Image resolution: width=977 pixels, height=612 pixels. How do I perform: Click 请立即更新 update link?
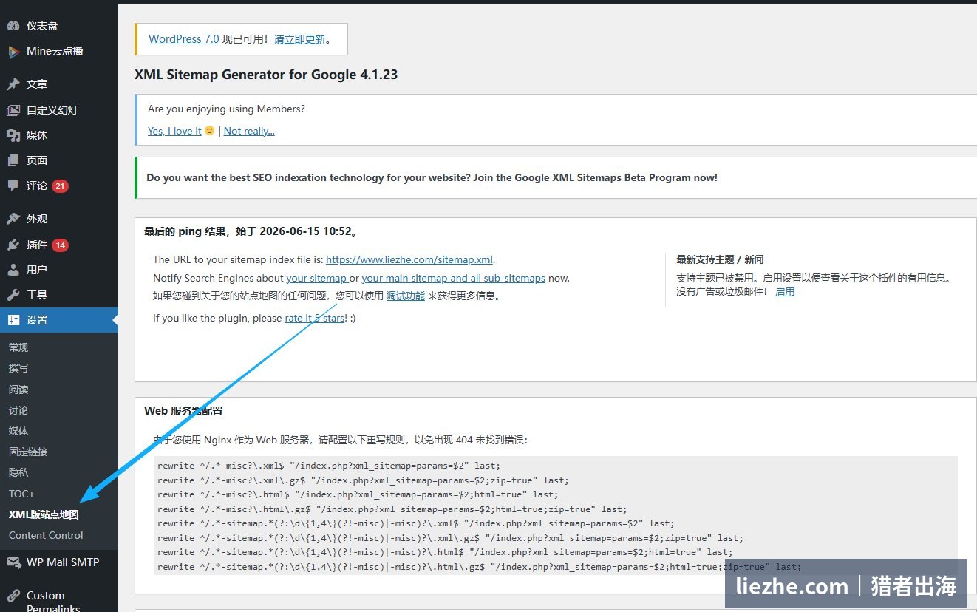click(x=299, y=39)
